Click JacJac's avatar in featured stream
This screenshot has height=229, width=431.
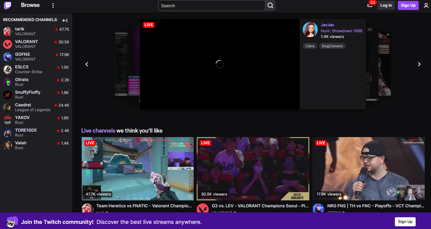click(x=310, y=30)
